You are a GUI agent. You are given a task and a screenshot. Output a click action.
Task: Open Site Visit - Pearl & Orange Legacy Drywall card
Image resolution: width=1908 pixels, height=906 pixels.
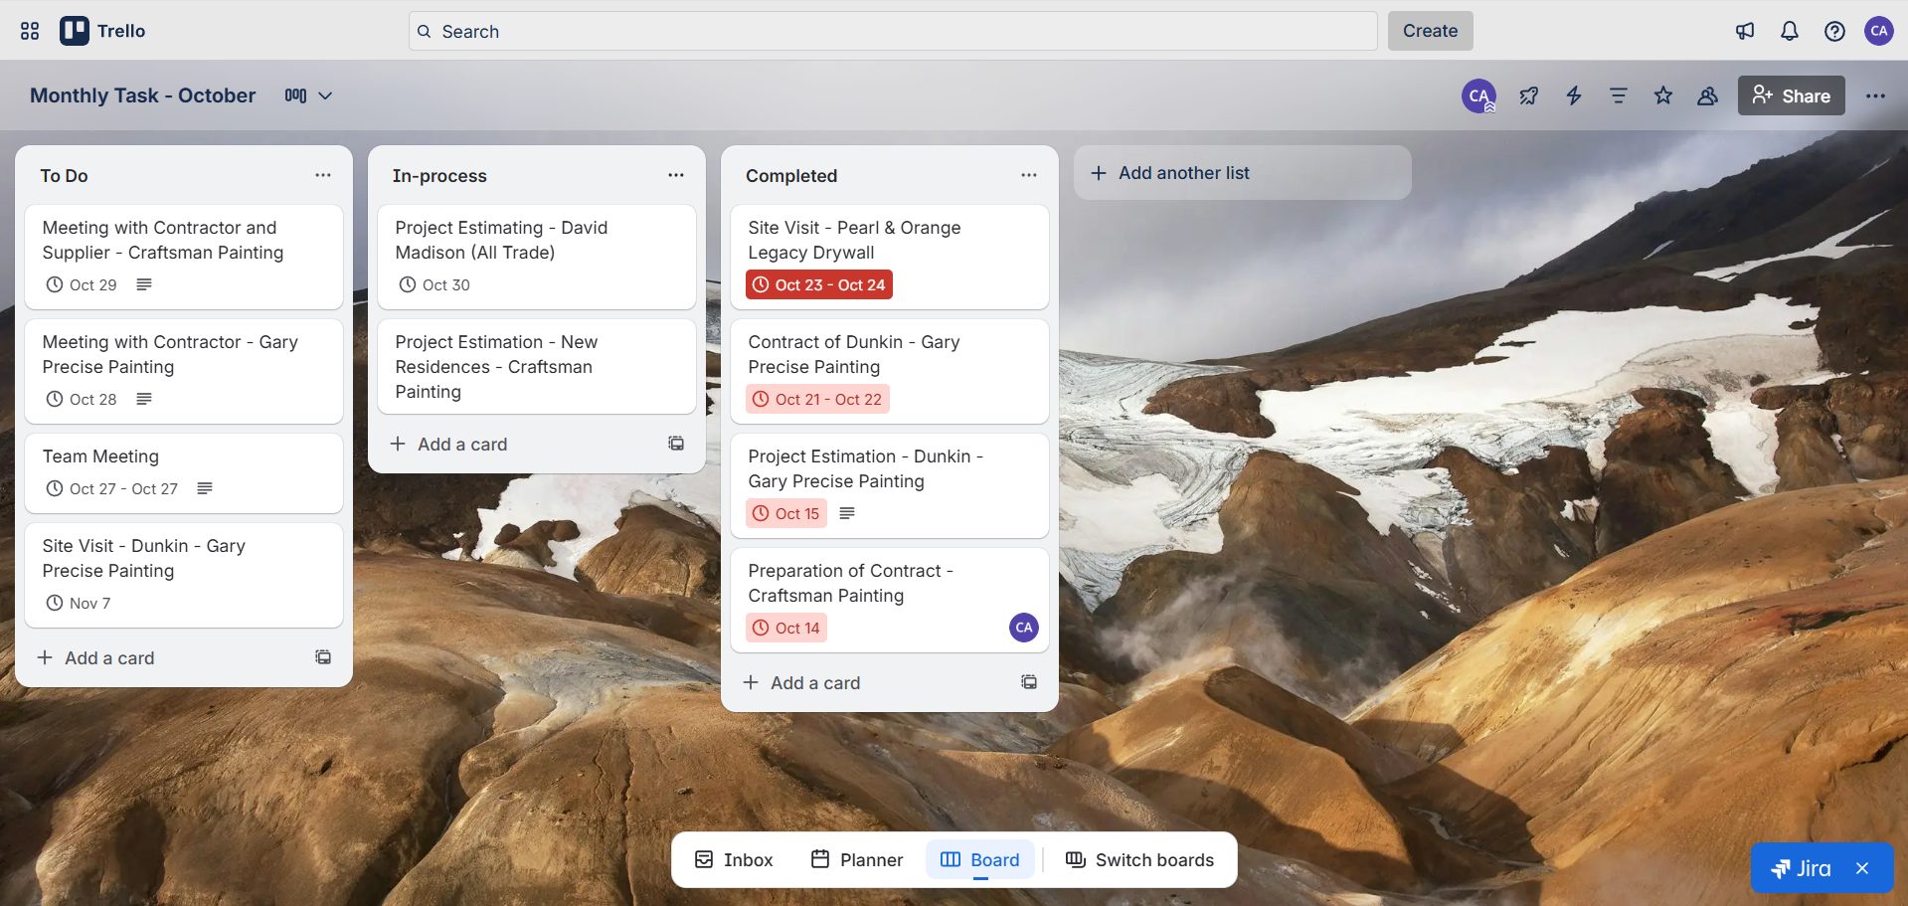pos(890,257)
